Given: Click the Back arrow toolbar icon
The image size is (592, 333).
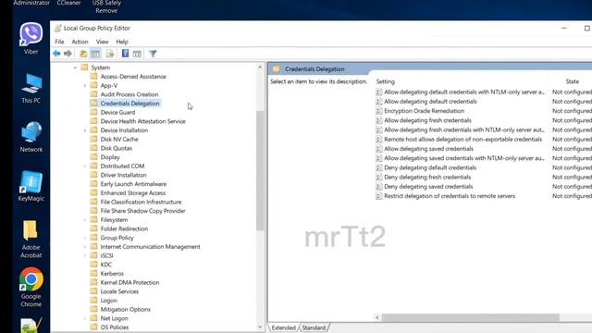Looking at the screenshot, I should click(56, 54).
